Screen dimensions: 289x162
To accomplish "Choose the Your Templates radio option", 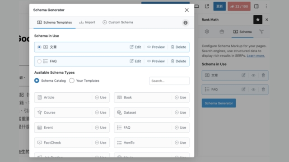I will coord(72,81).
